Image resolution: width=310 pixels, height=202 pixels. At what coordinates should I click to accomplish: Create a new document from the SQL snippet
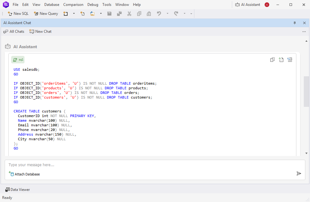point(281,60)
